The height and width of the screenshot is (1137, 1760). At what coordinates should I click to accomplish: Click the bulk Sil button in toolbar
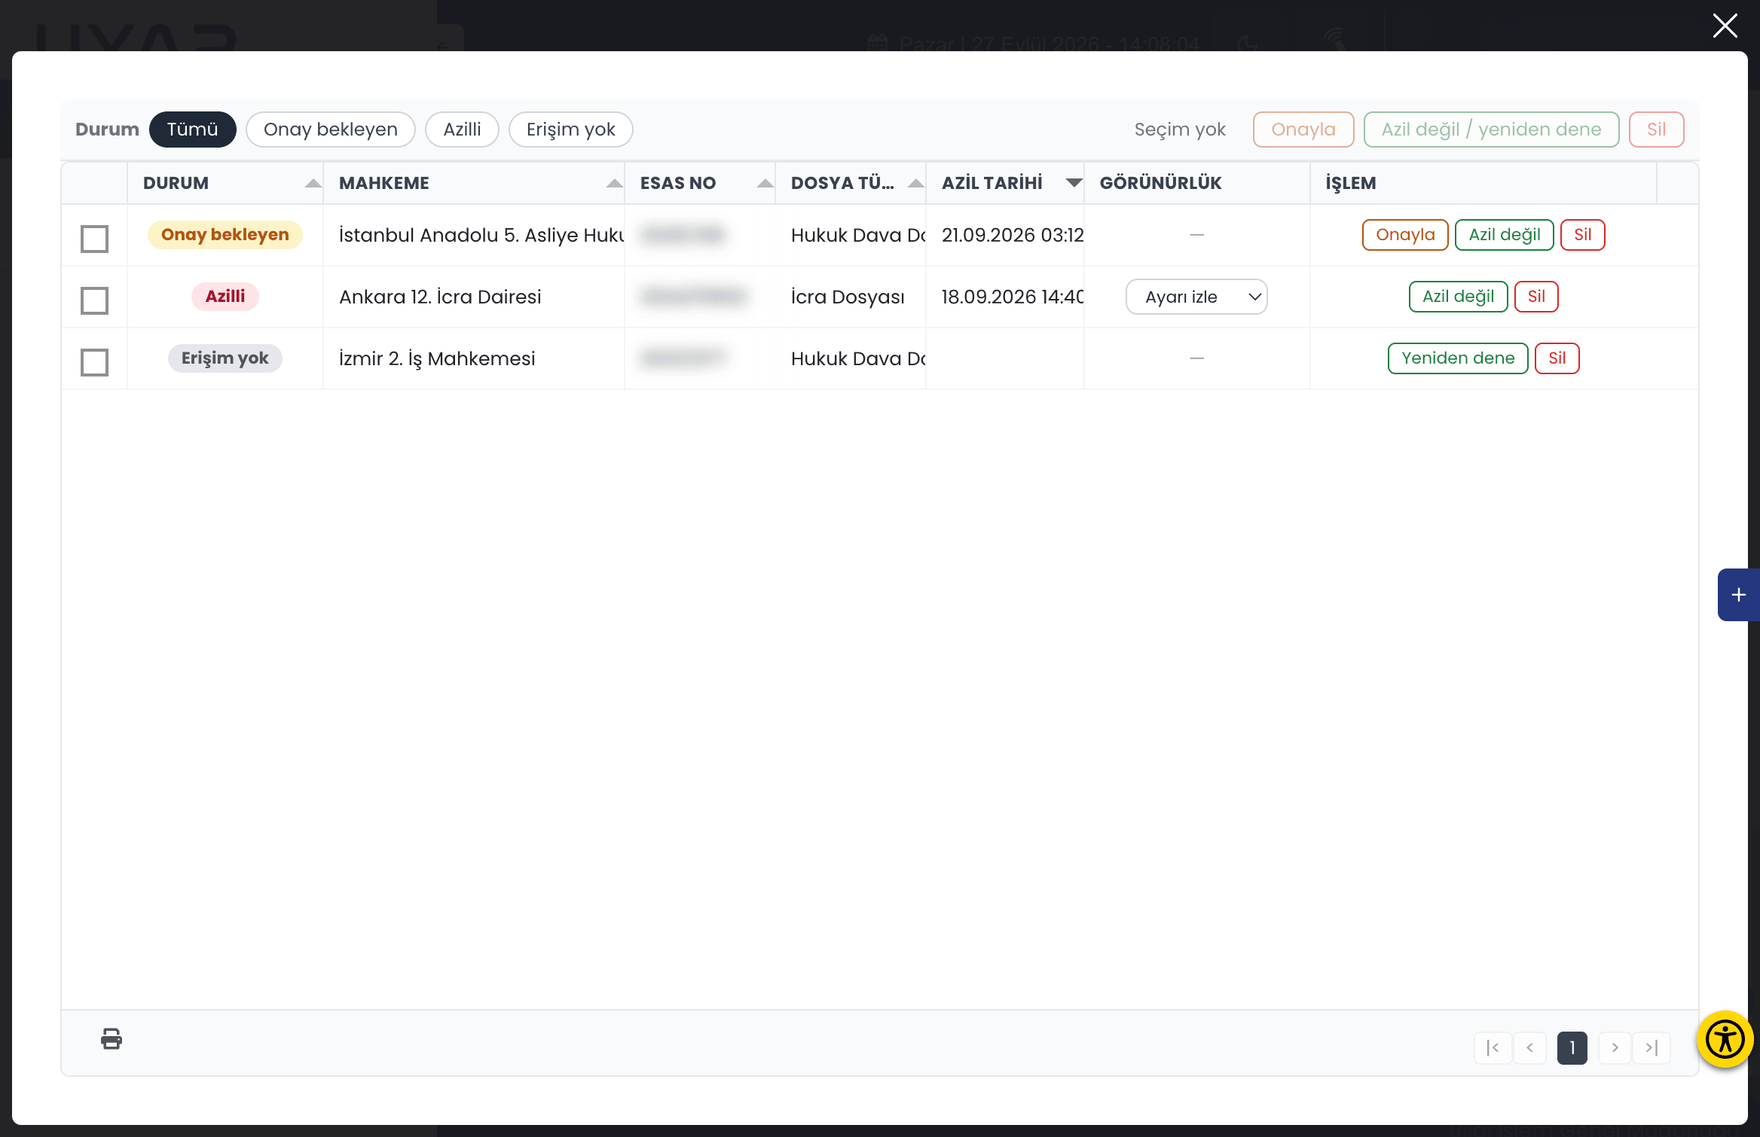click(x=1656, y=130)
